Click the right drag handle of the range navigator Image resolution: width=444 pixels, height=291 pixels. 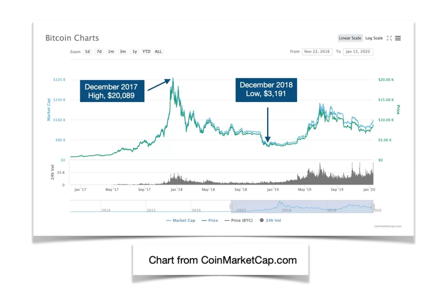point(373,206)
